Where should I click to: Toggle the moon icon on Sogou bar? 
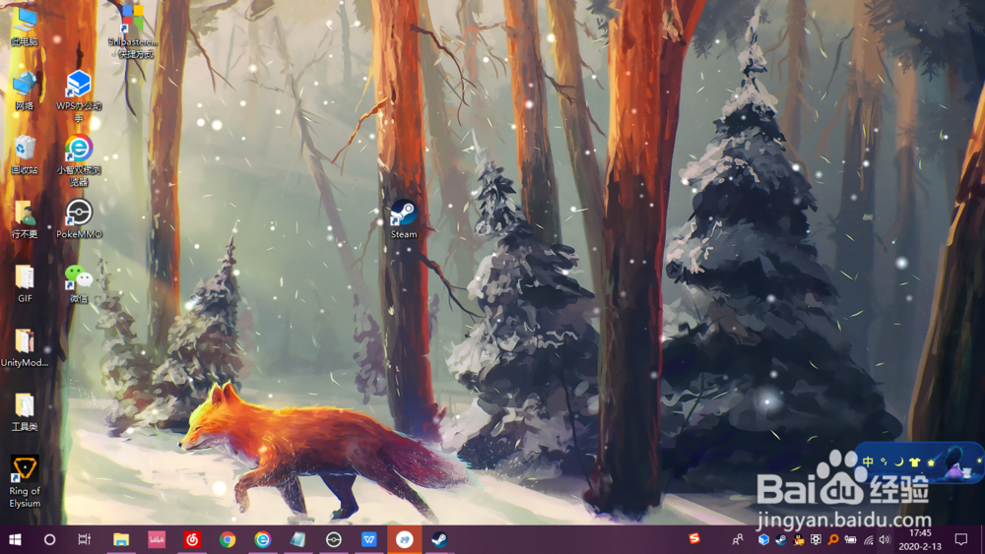point(899,462)
